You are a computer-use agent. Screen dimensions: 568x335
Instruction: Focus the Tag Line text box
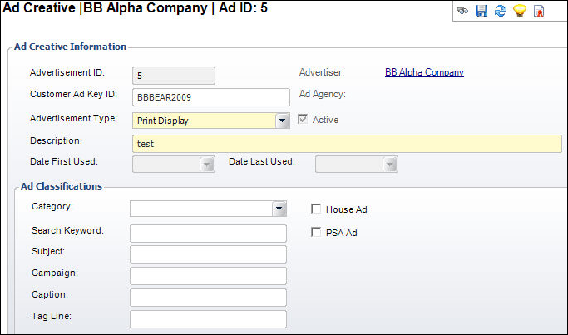208,319
